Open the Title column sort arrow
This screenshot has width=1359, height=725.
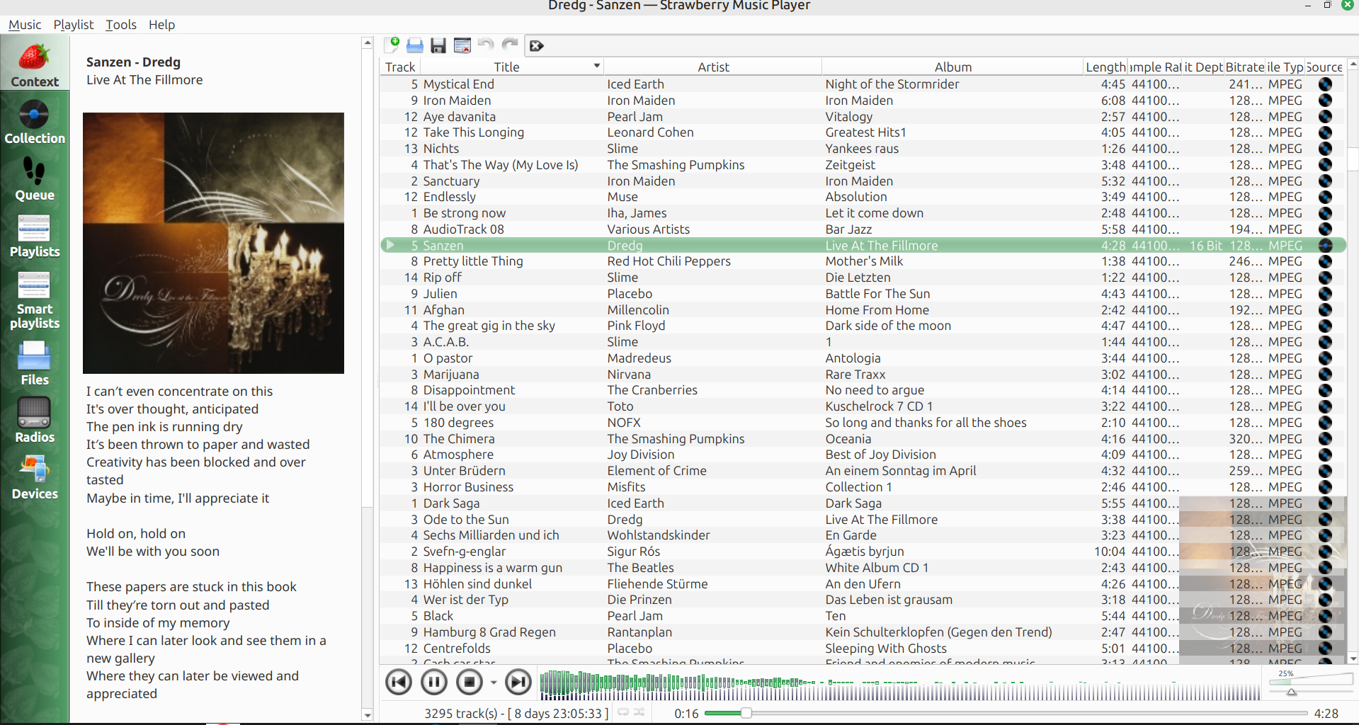pos(597,66)
